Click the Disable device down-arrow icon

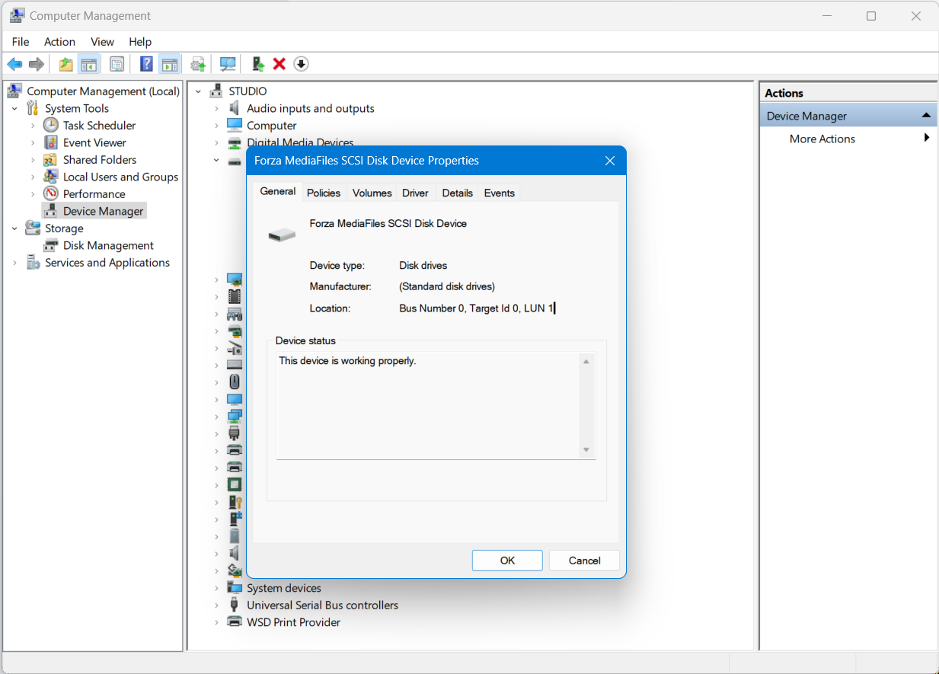(301, 64)
